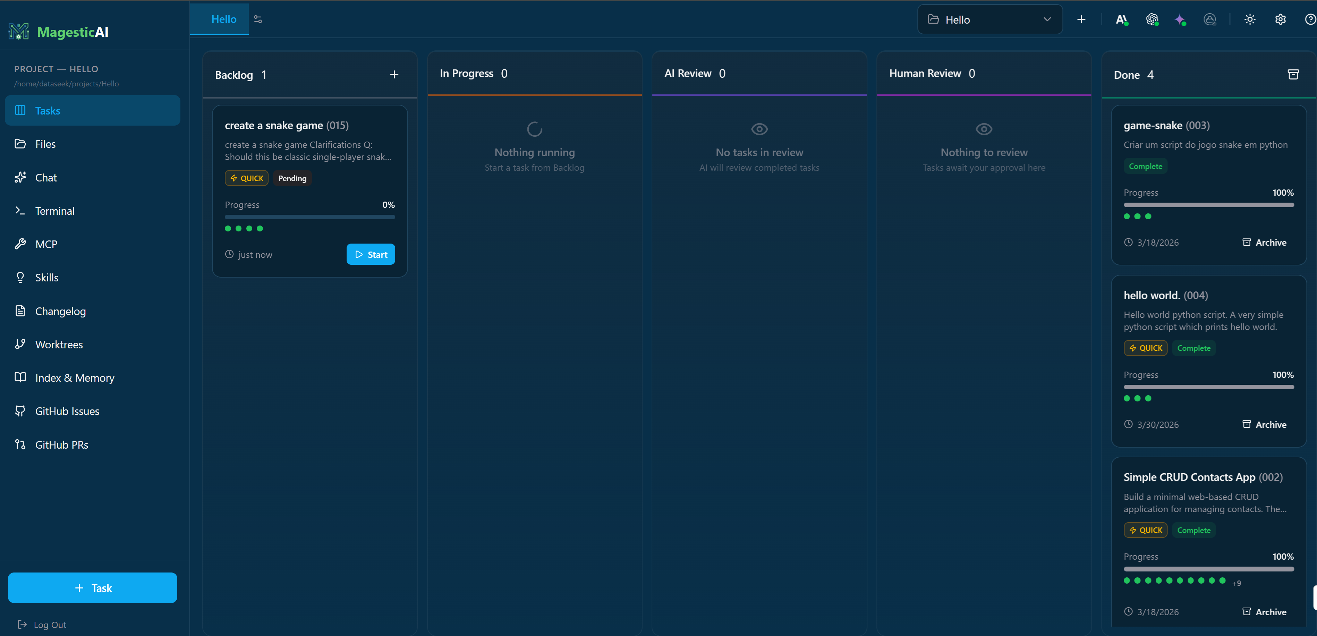The height and width of the screenshot is (636, 1317).
Task: Click the 0% progress value
Action: pos(389,204)
